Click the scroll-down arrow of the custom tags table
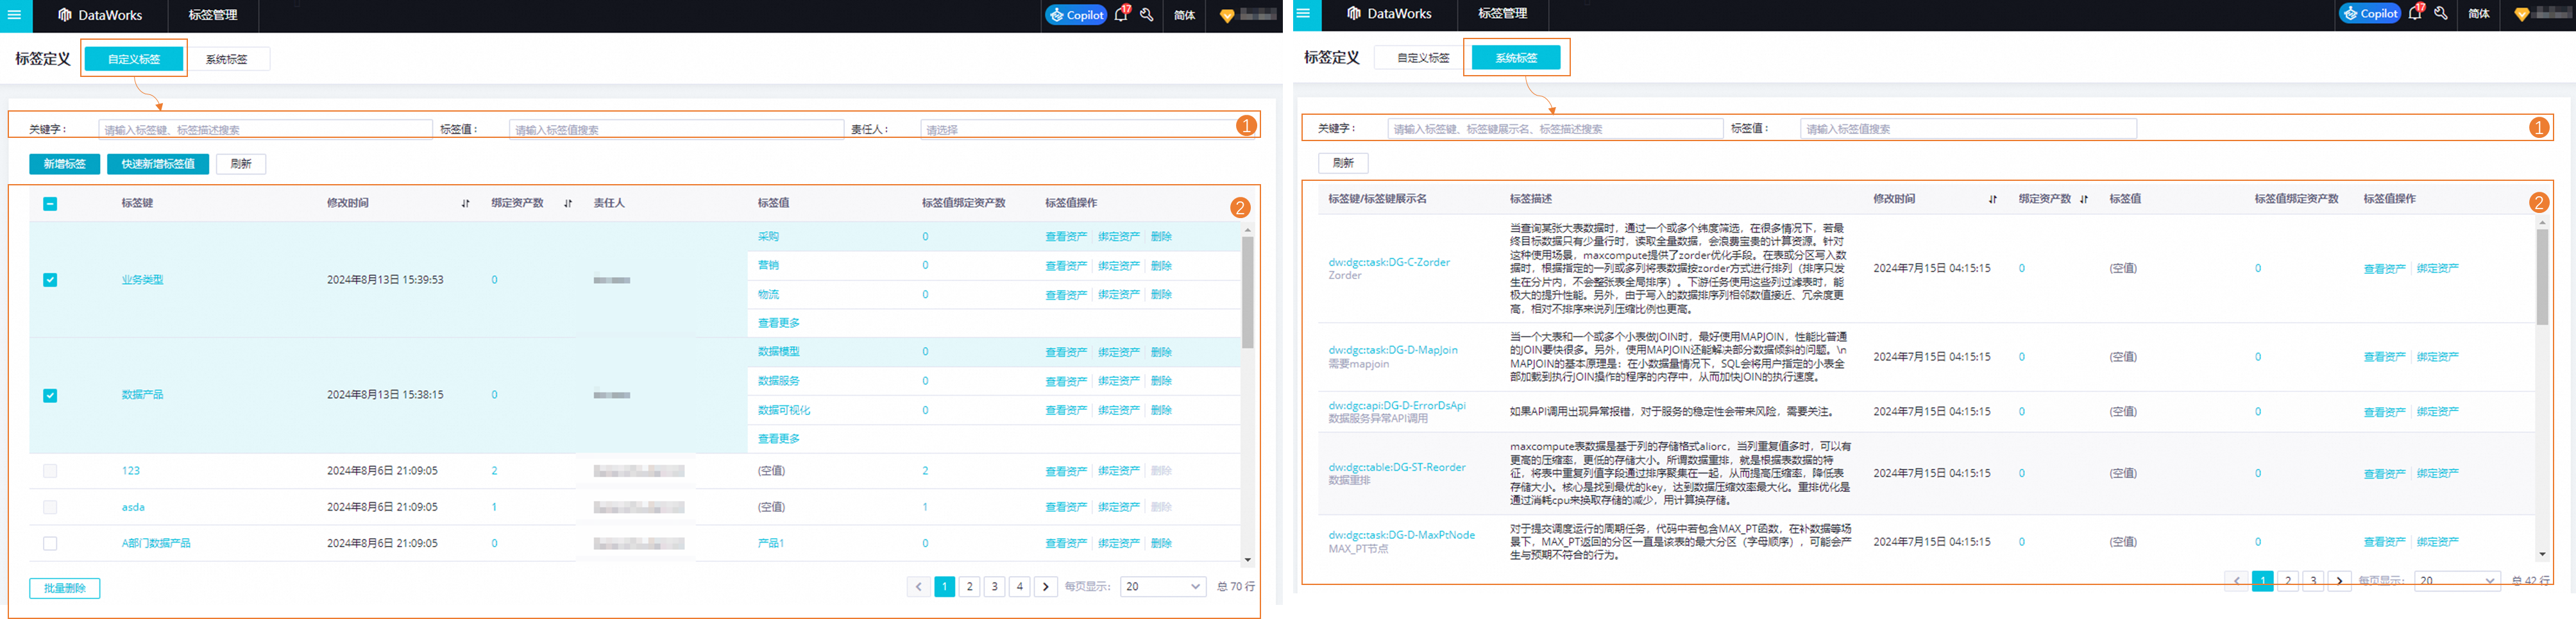2576x619 pixels. [1247, 560]
